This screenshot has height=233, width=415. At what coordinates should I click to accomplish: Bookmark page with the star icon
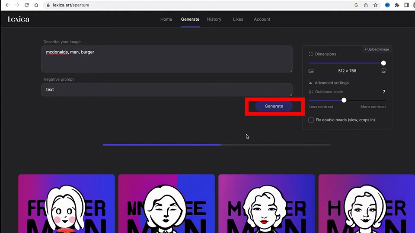click(375, 5)
